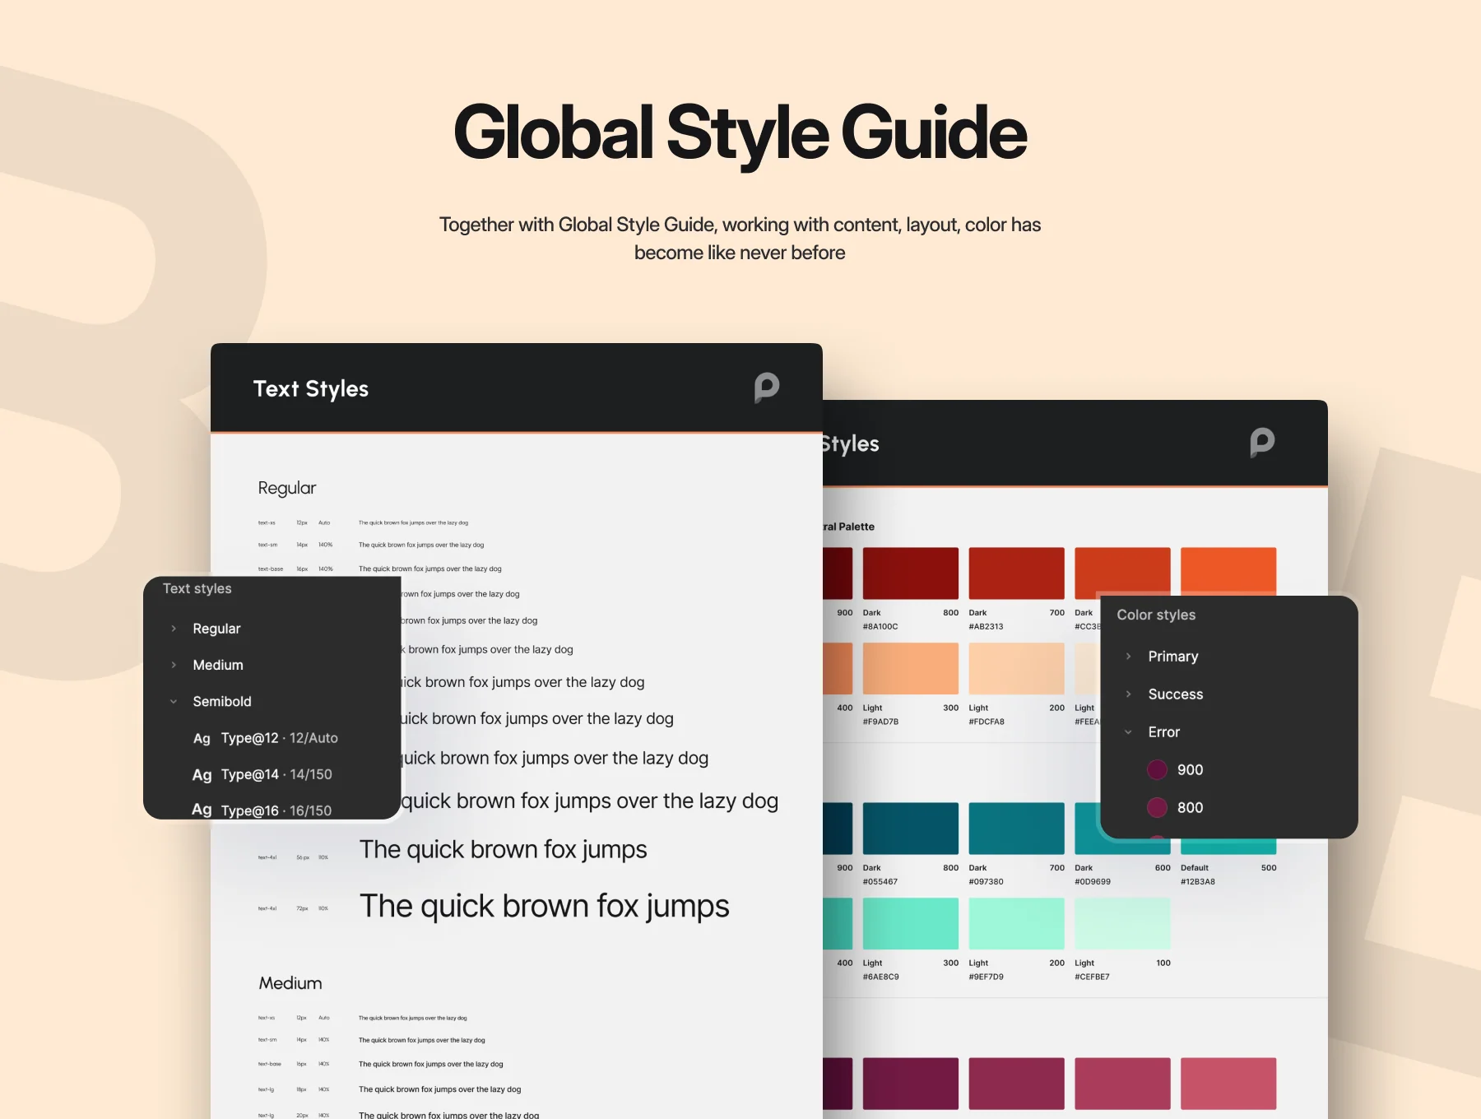
Task: Click the hex code "#6AE8C9"
Action: (881, 977)
